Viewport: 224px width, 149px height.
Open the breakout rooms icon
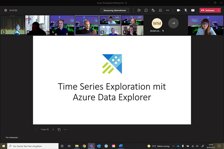pos(160,10)
